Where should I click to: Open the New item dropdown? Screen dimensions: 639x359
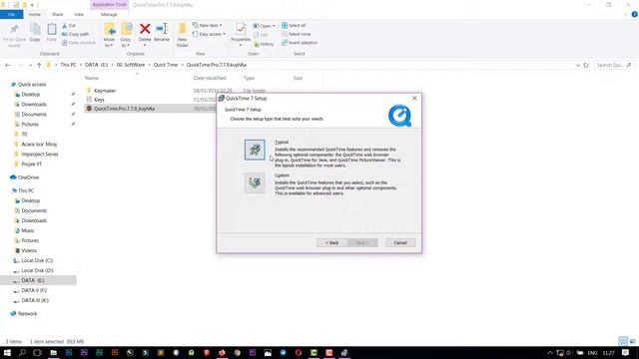207,25
